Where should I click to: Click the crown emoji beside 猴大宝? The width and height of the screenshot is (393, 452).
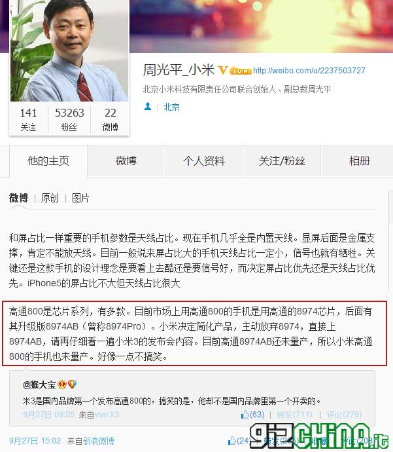point(62,384)
